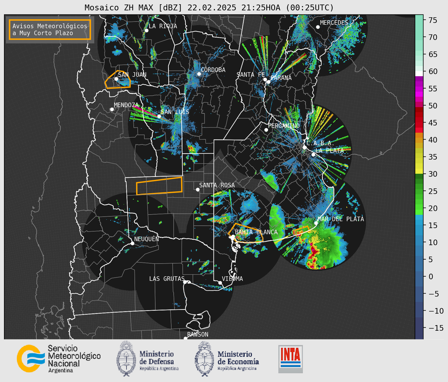Click the MERCEDES city marker dot
This screenshot has width=448, height=382.
[x=318, y=27]
